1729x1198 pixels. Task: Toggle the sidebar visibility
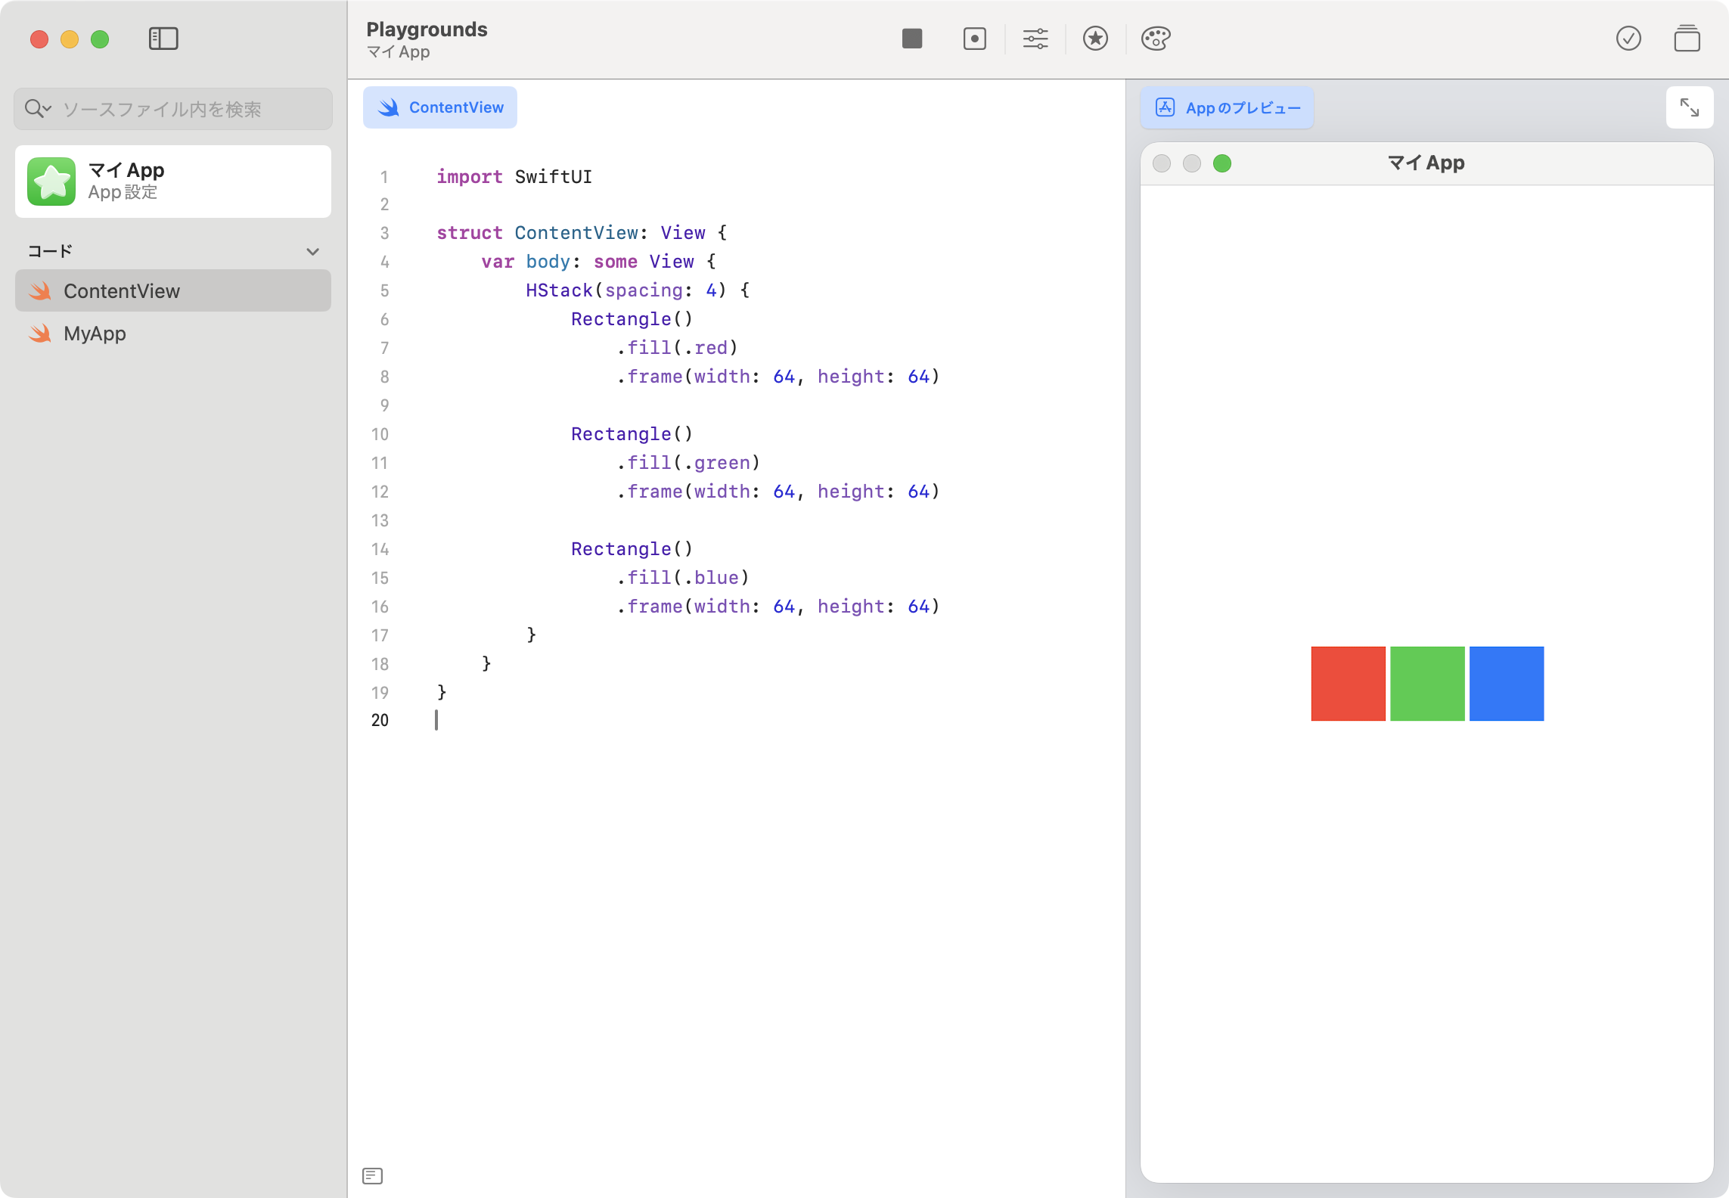coord(163,39)
